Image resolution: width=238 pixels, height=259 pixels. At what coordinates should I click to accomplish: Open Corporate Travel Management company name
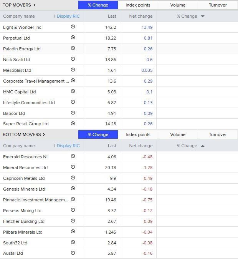tap(36, 81)
